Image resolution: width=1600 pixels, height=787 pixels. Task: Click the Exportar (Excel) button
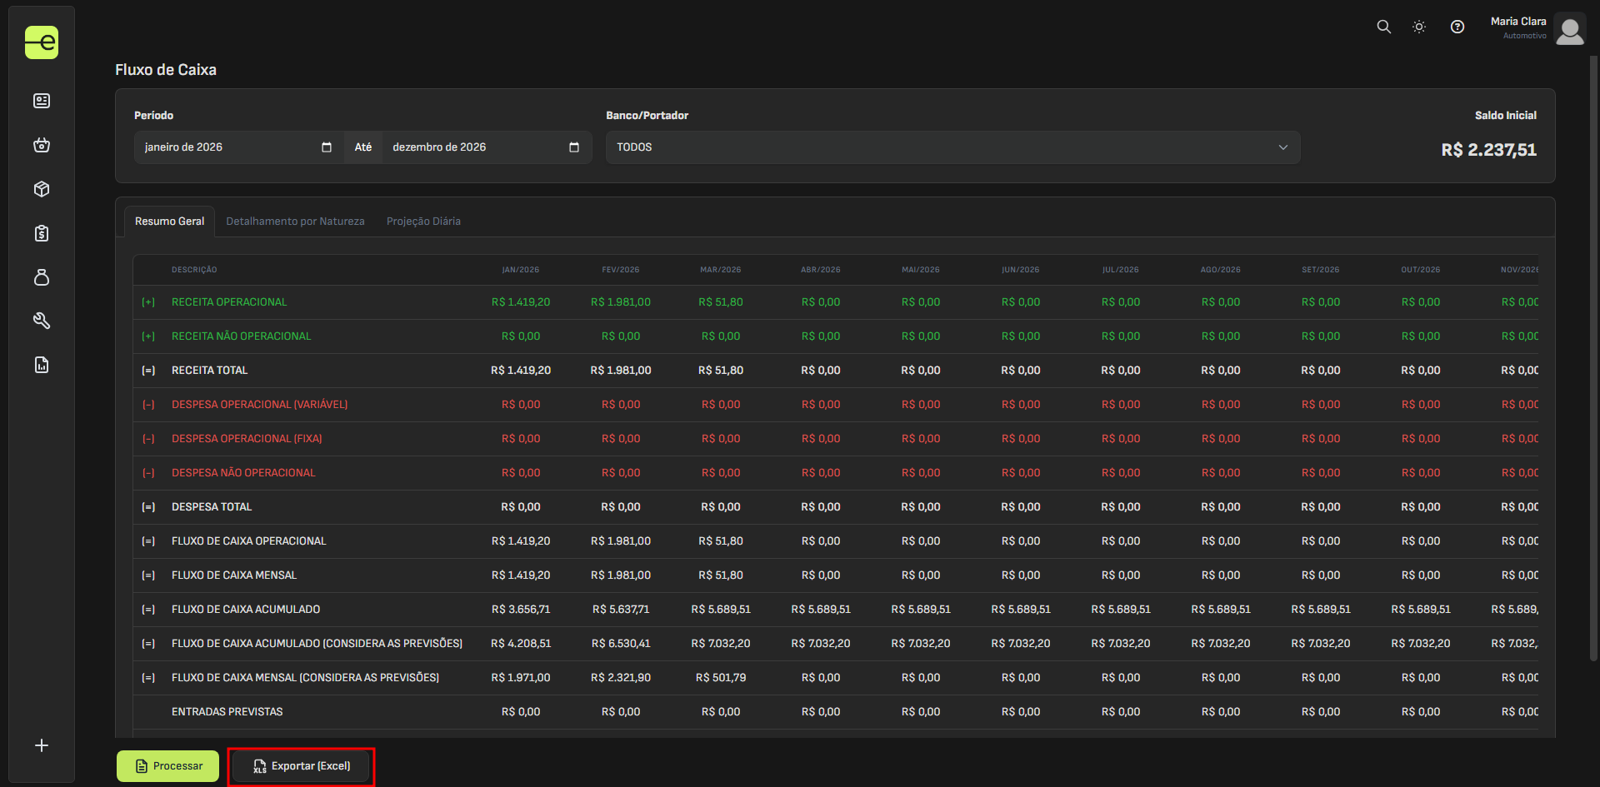coord(301,766)
